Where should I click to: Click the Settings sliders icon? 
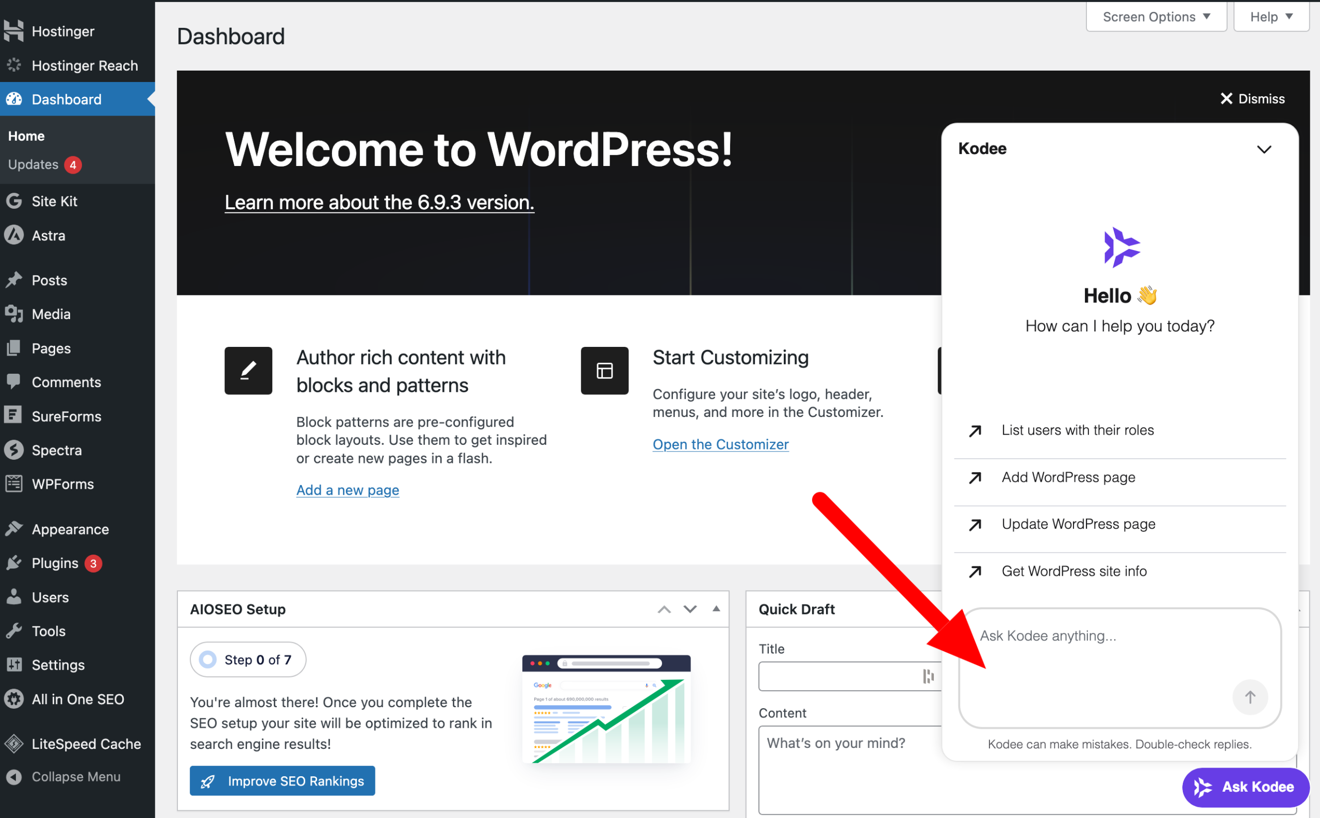[14, 664]
